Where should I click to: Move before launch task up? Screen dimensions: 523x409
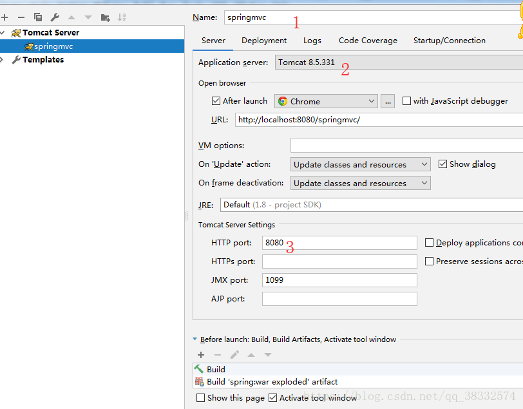(251, 355)
